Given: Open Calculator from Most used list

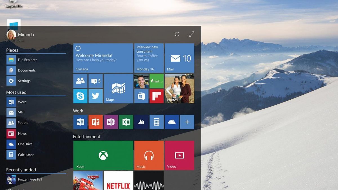Looking at the screenshot, I should (x=36, y=155).
